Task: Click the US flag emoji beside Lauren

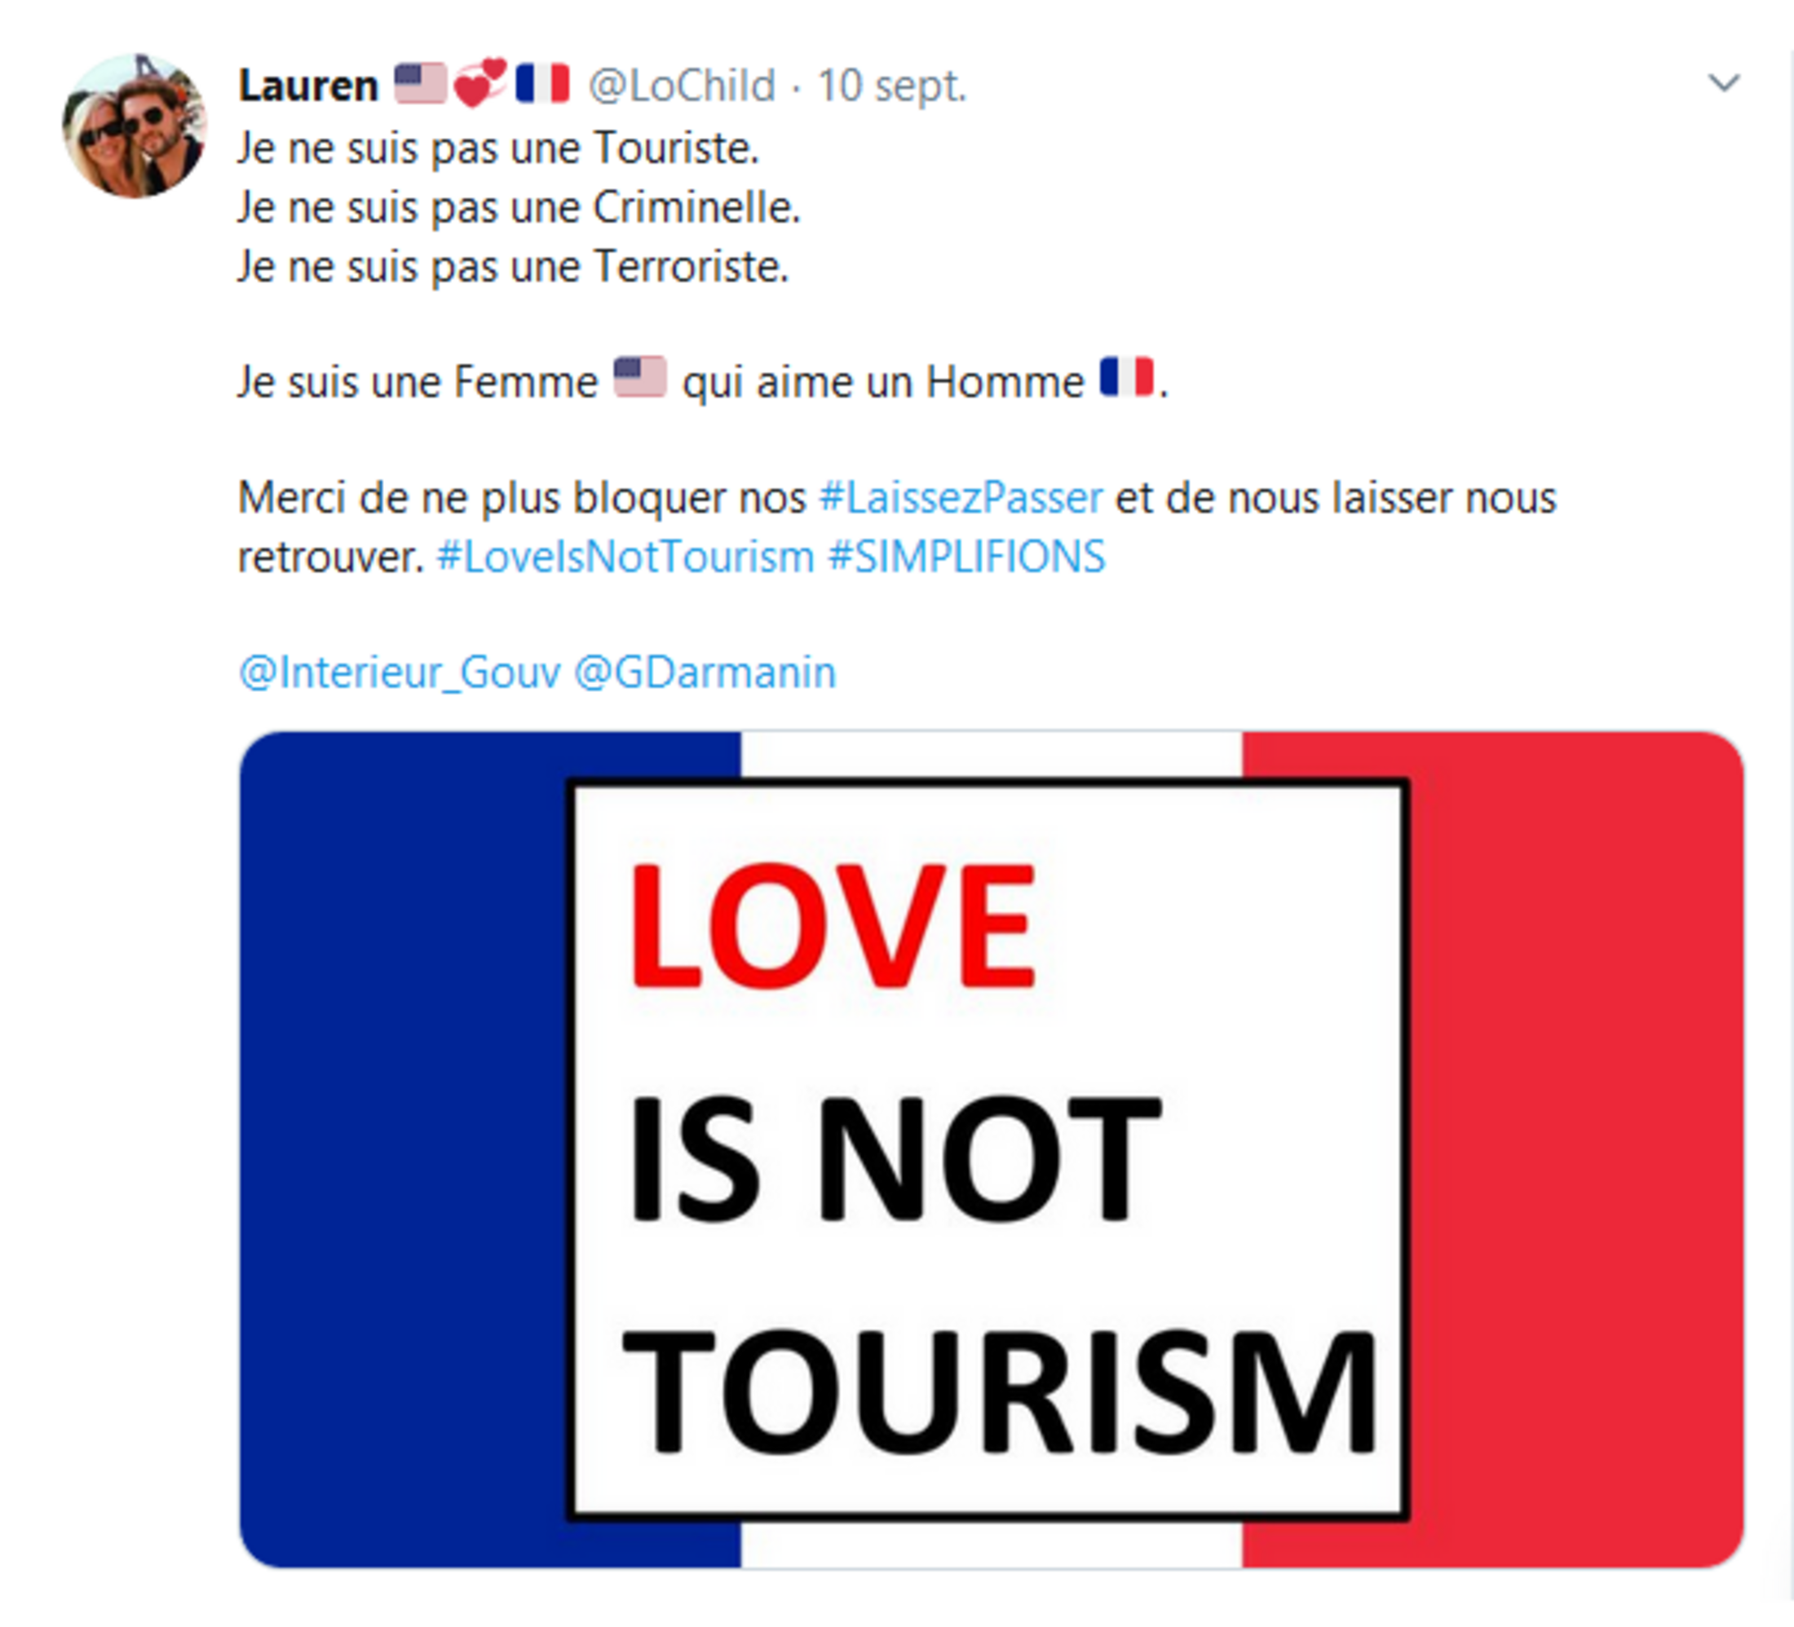Action: tap(420, 84)
